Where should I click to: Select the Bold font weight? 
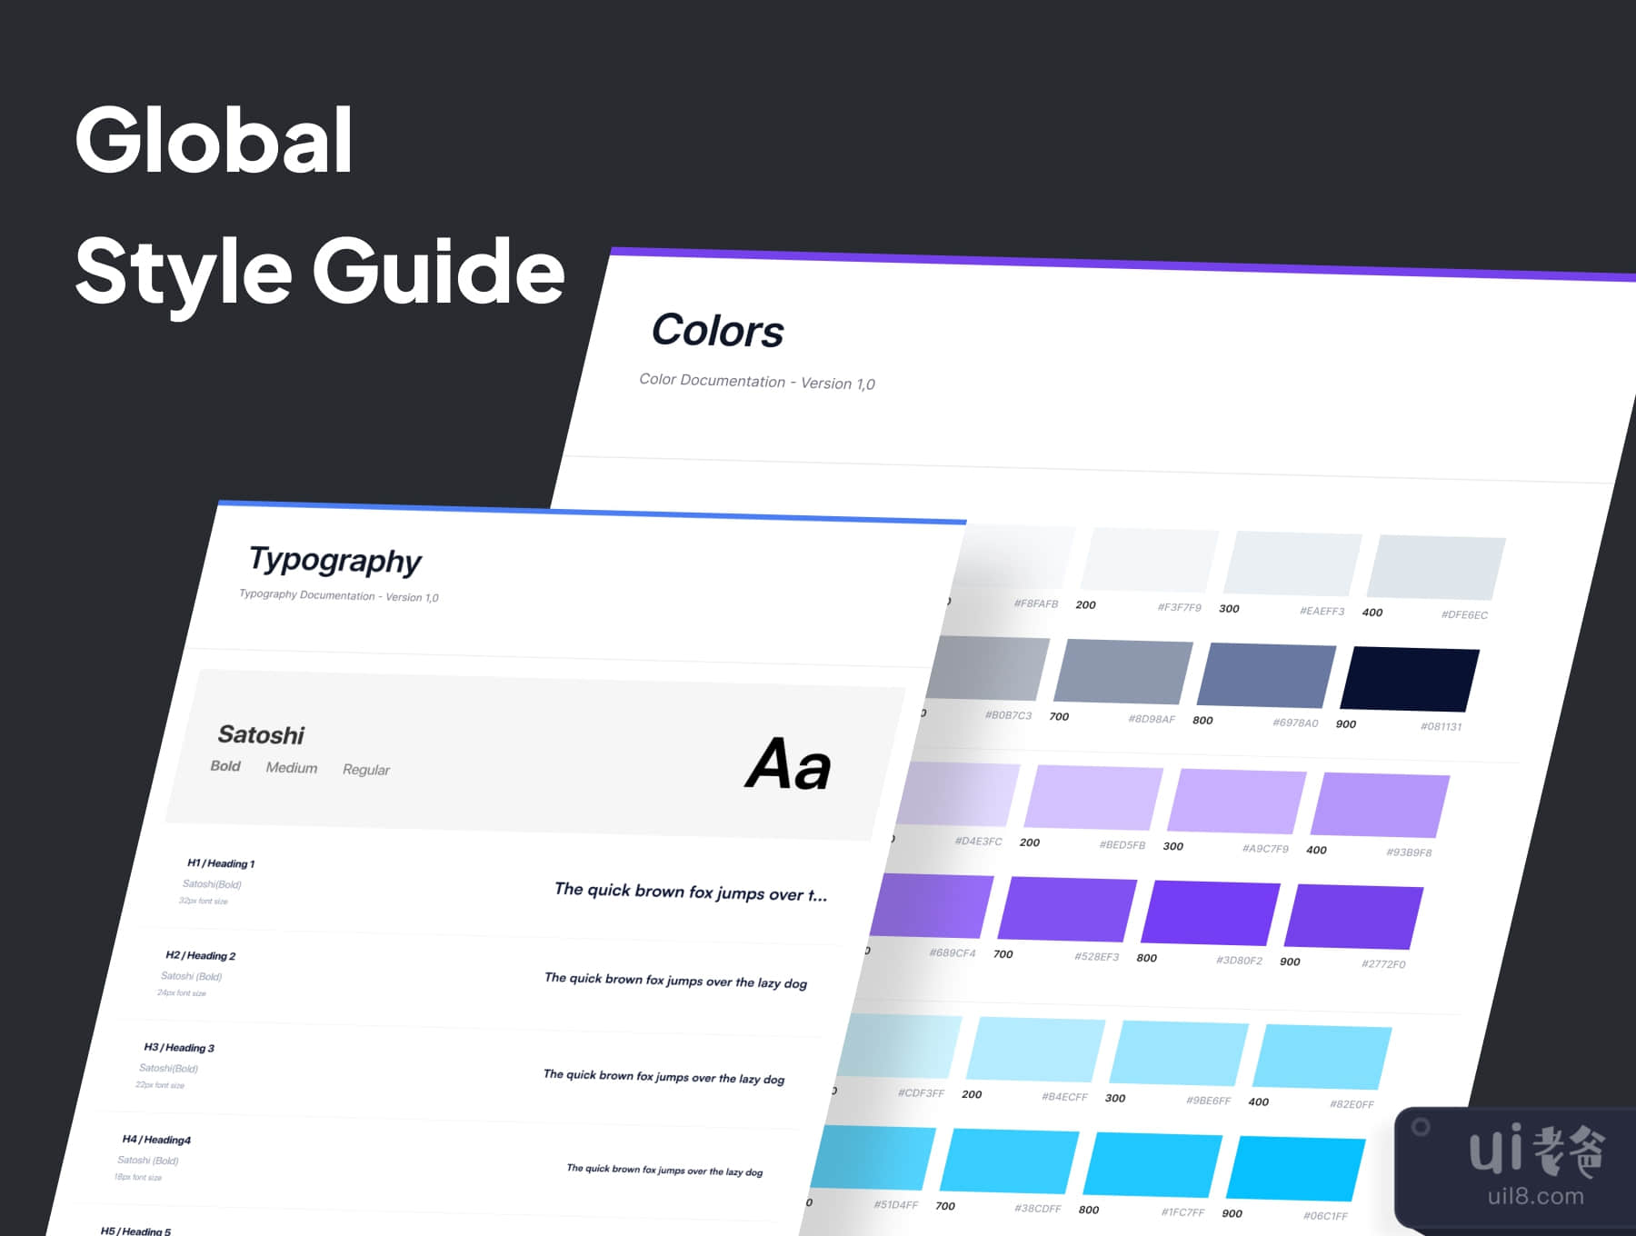point(225,766)
